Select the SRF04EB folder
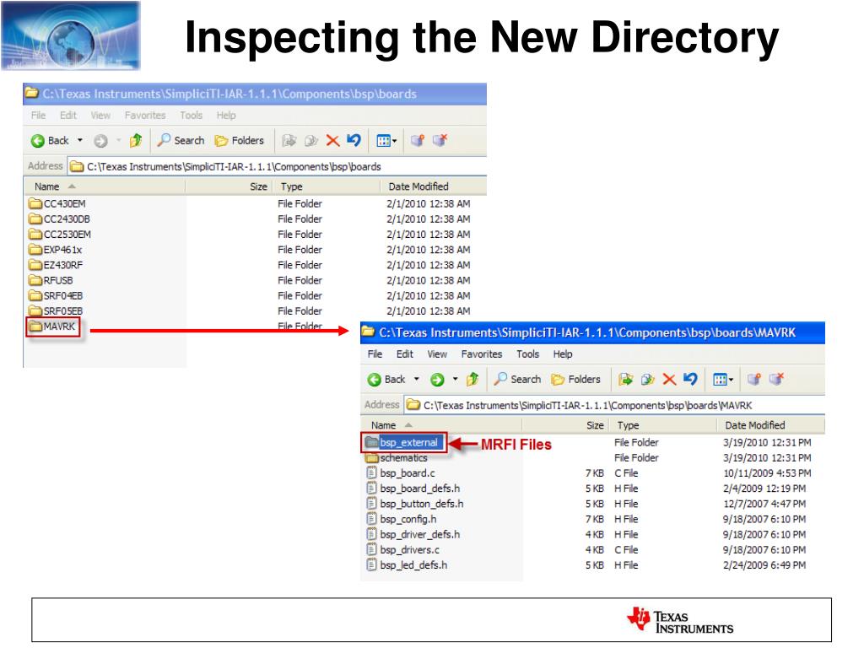This screenshot has height=648, width=864. pos(56,296)
